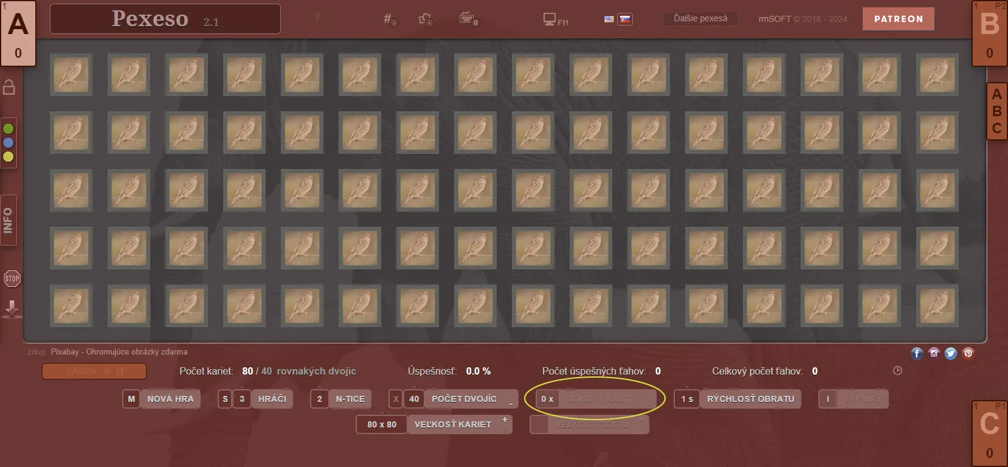Open the Pinterest share icon
1008x467 pixels.
[968, 353]
